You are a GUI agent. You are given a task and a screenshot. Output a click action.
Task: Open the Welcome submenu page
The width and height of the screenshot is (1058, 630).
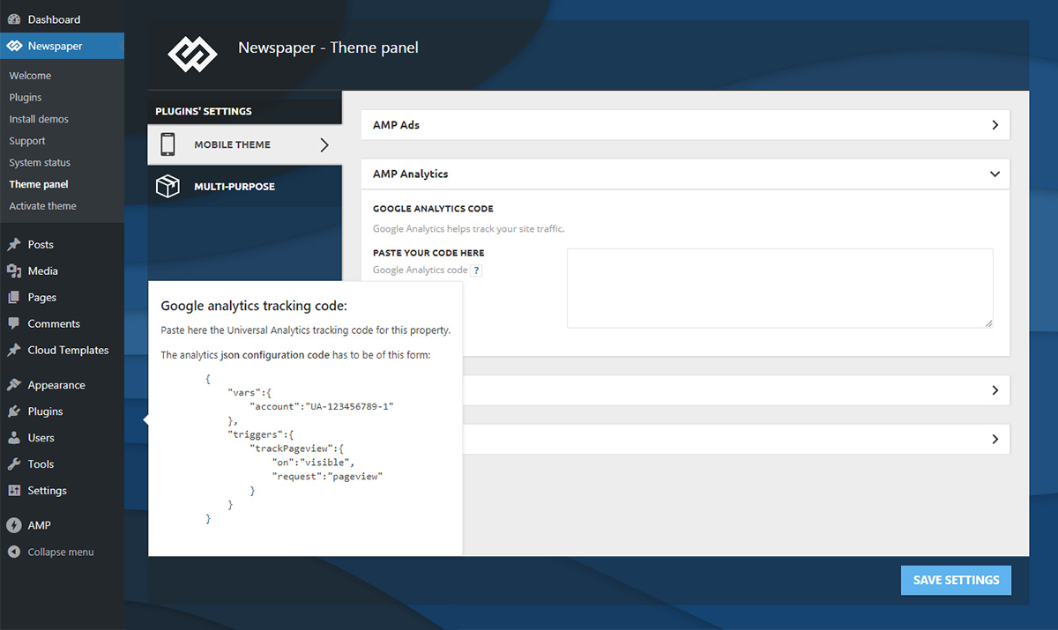(x=30, y=76)
